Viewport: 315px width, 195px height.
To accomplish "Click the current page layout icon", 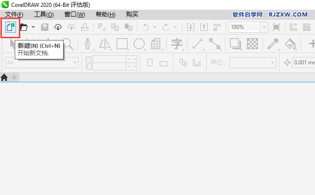I will tap(197, 63).
